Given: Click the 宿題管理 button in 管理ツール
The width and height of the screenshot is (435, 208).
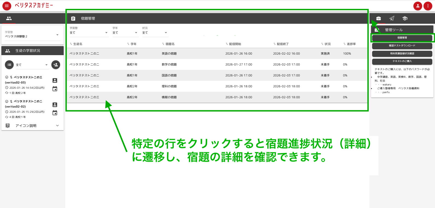Looking at the screenshot, I should tap(402, 38).
